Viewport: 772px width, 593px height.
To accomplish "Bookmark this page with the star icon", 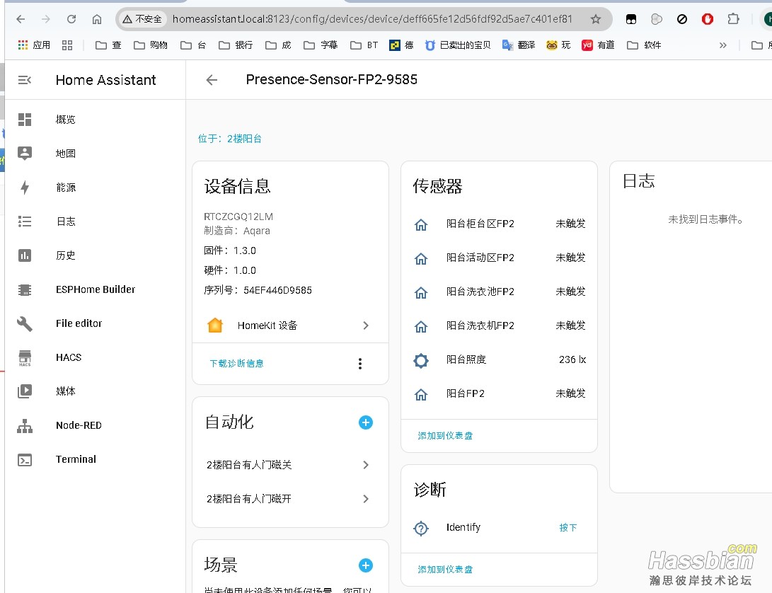I will point(596,19).
